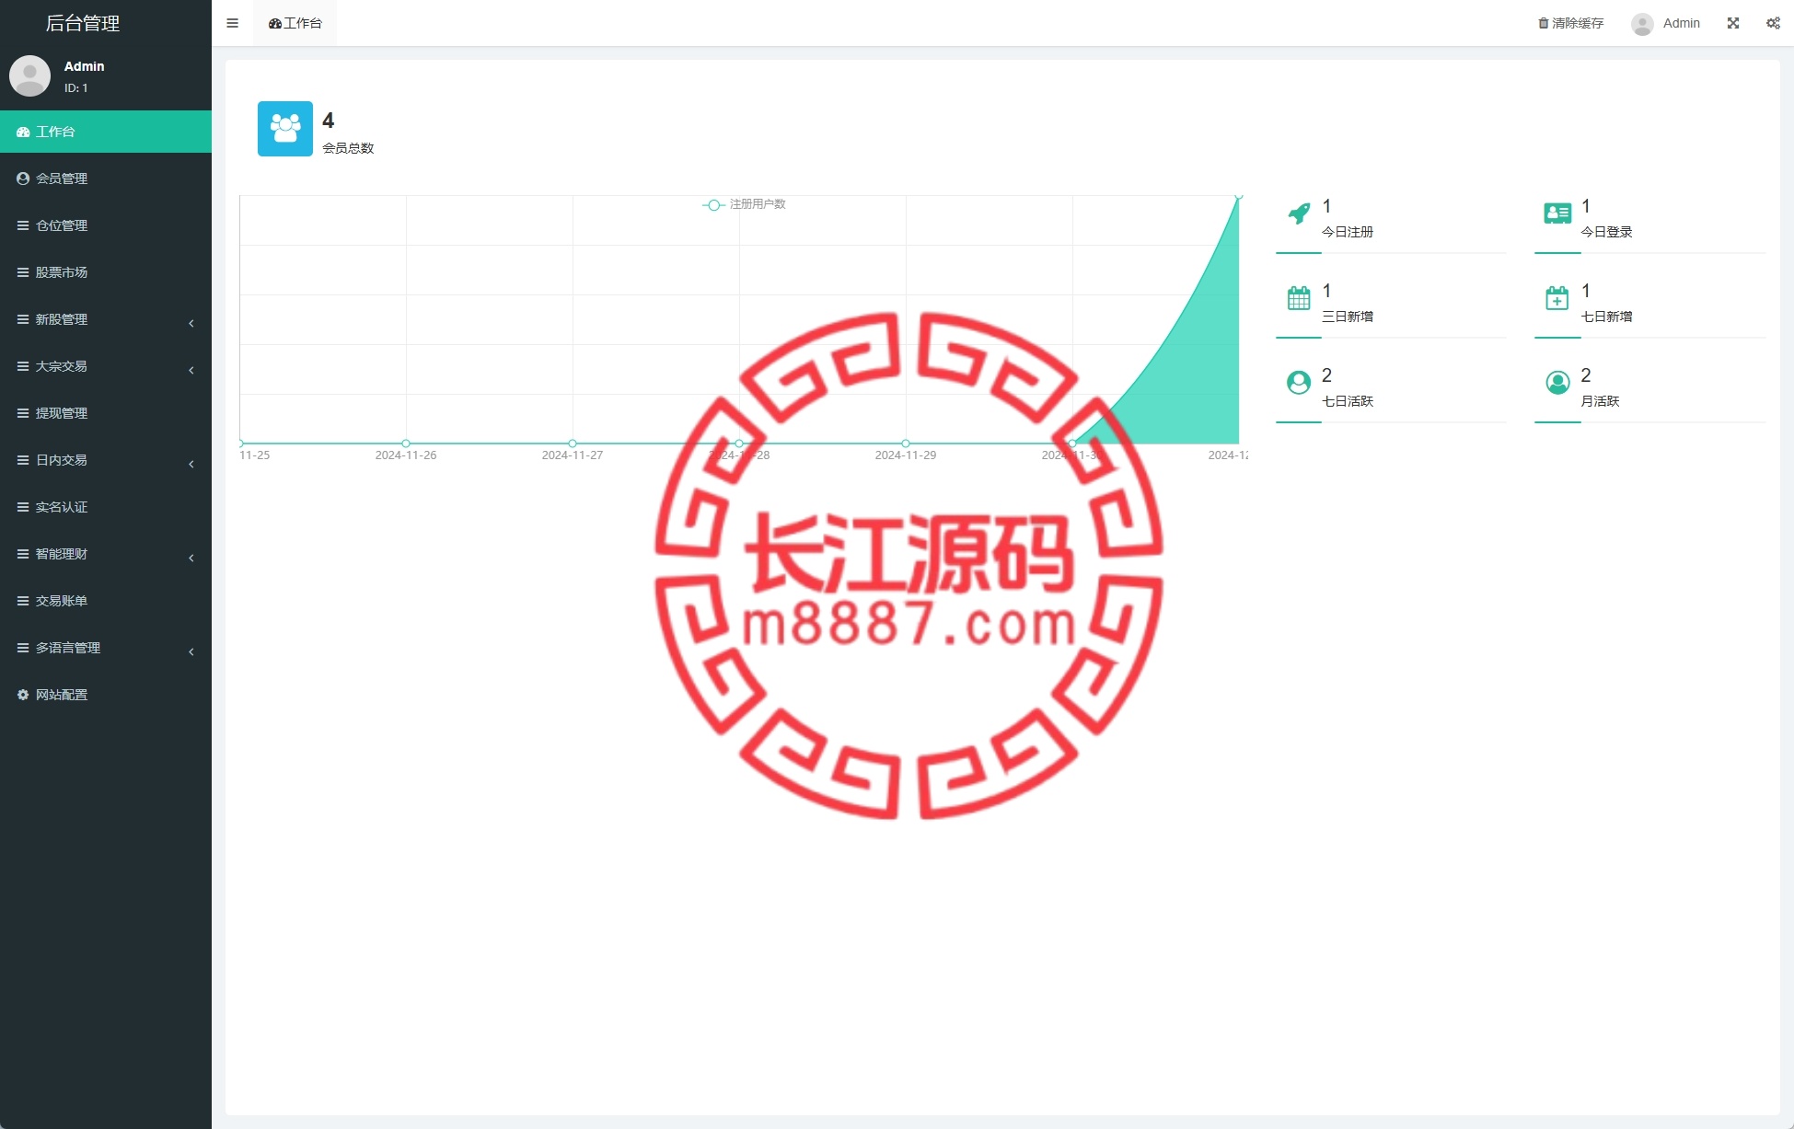Screen dimensions: 1794x1129
Task: Expand 新股管理 submenu arrow
Action: click(191, 323)
